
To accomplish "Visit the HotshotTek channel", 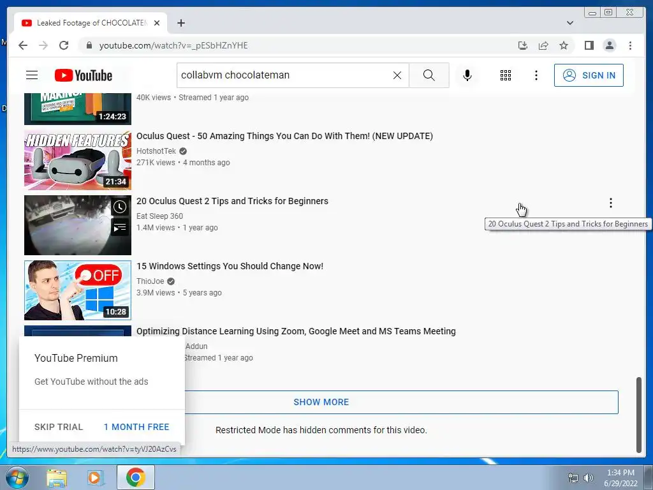I will pos(156,151).
